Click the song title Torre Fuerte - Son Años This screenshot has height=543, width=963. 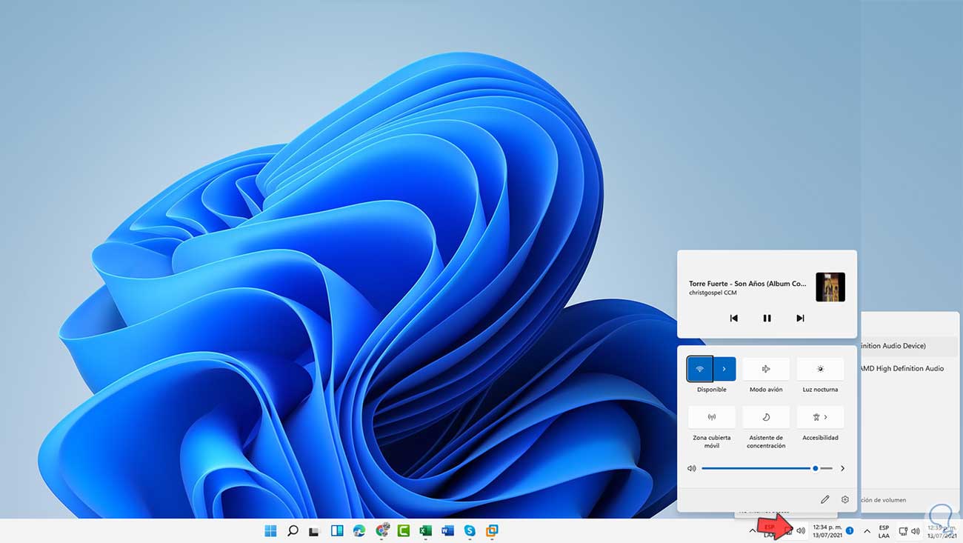pyautogui.click(x=747, y=284)
